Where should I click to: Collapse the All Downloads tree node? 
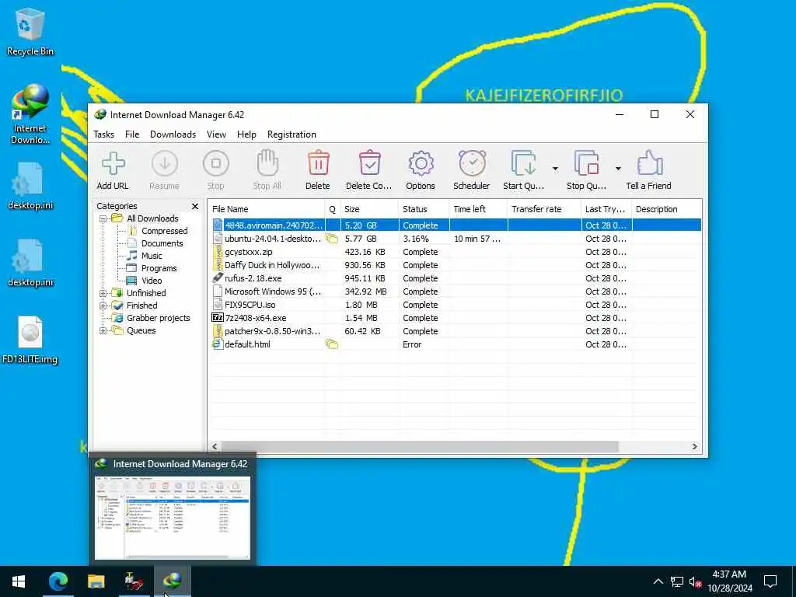[x=103, y=218]
